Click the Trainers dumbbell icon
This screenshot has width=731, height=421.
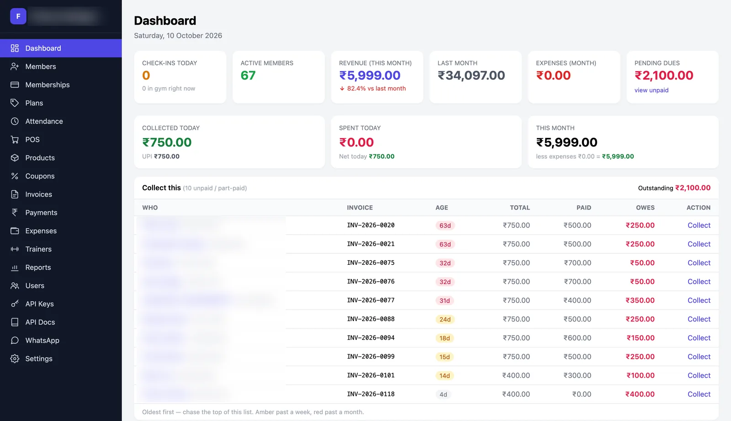click(x=15, y=249)
